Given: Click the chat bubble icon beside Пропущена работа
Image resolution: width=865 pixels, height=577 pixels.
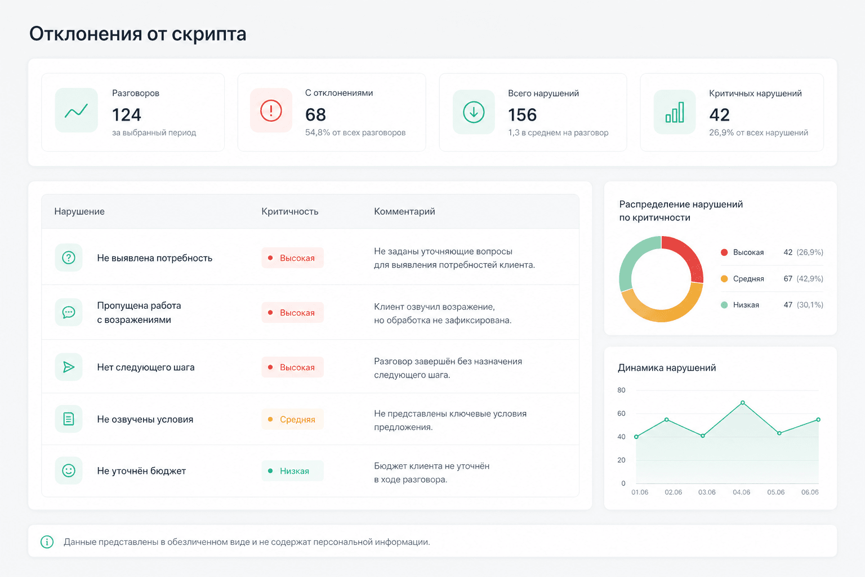Looking at the screenshot, I should click(x=69, y=312).
